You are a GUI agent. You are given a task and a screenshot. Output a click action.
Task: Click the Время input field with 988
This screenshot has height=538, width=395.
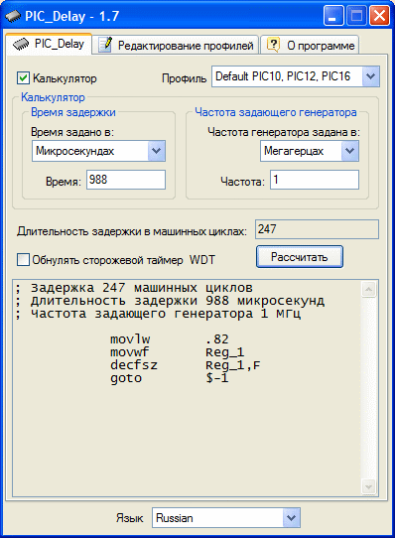pos(126,180)
